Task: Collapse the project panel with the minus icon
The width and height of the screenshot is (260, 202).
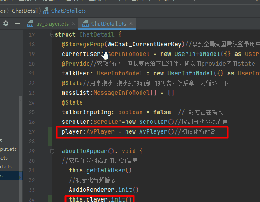Action: 17,23
